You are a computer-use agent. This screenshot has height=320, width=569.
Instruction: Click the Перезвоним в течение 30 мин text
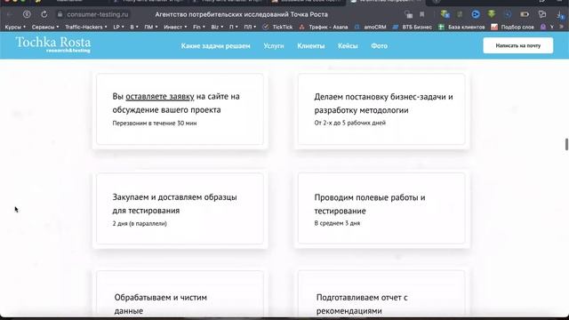click(155, 124)
